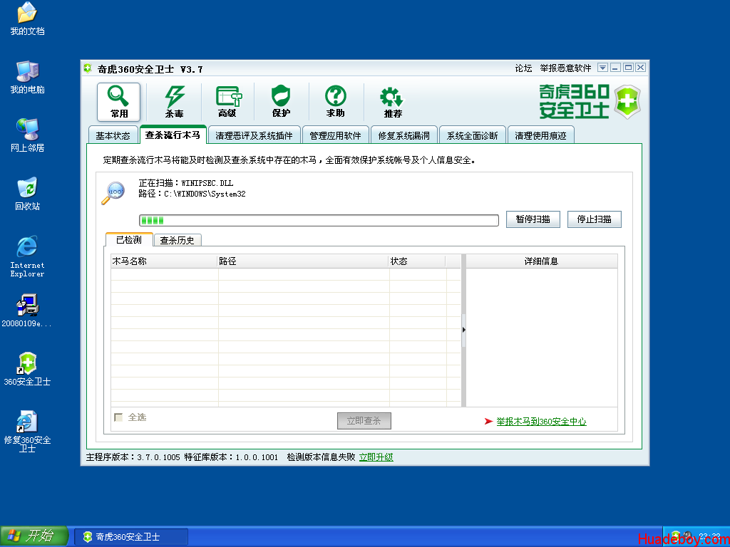Screen dimensions: 730x547
Task: Go to the 管理应用软件 tab
Action: (x=335, y=136)
